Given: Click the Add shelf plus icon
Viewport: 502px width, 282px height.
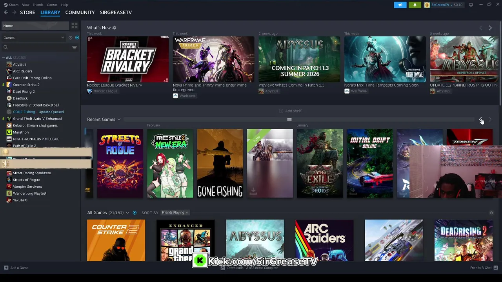Looking at the screenshot, I should [x=281, y=111].
